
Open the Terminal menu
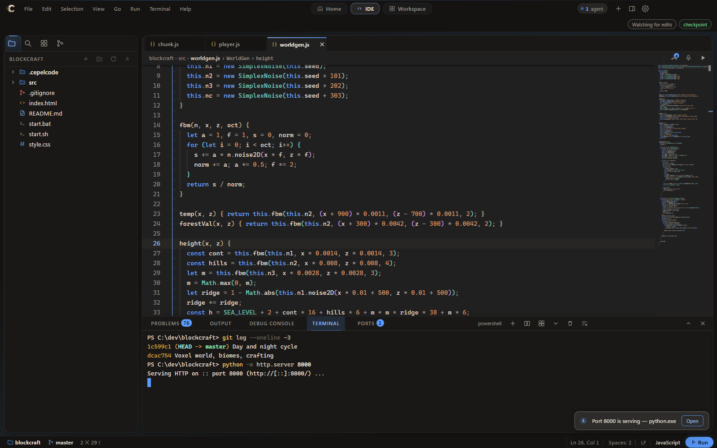coord(160,9)
